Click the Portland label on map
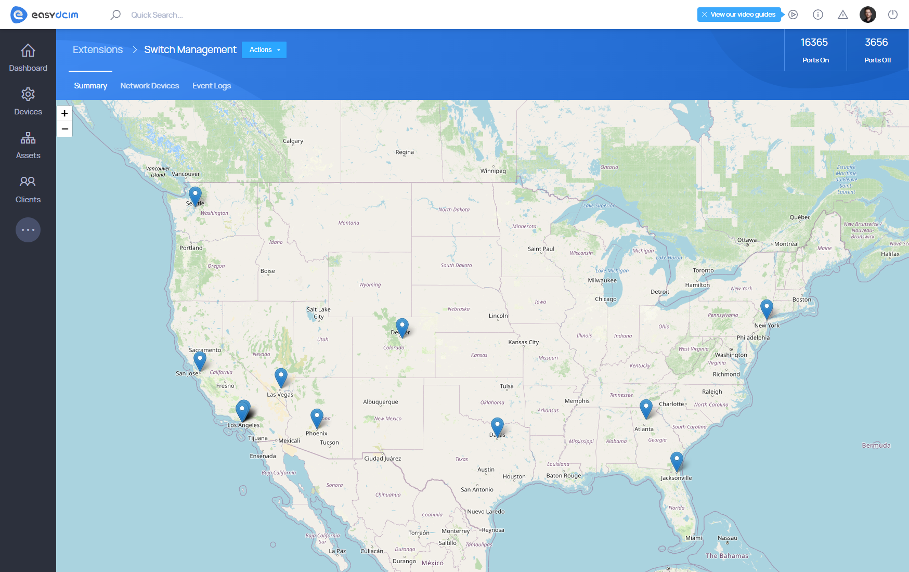This screenshot has height=572, width=909. point(191,248)
